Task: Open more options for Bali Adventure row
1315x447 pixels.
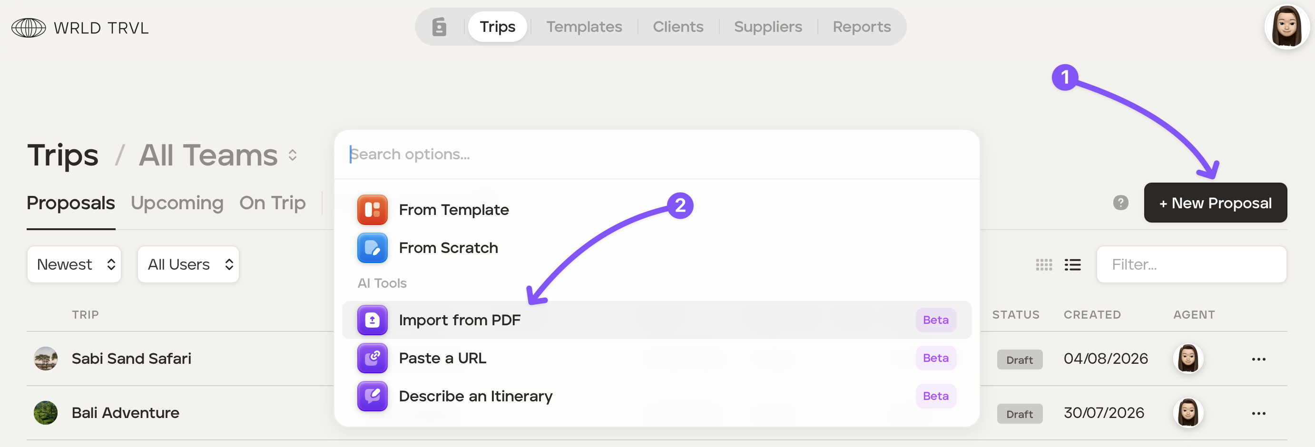Action: click(1258, 413)
